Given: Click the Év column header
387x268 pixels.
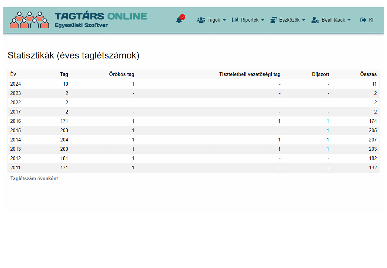Looking at the screenshot, I should pyautogui.click(x=13, y=74).
